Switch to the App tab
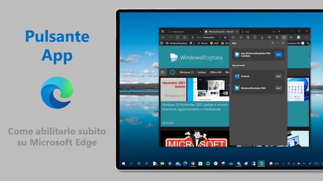 pos(258,32)
